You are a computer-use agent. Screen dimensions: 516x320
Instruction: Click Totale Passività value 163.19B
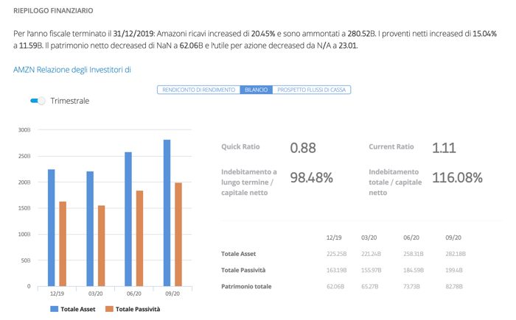click(336, 270)
